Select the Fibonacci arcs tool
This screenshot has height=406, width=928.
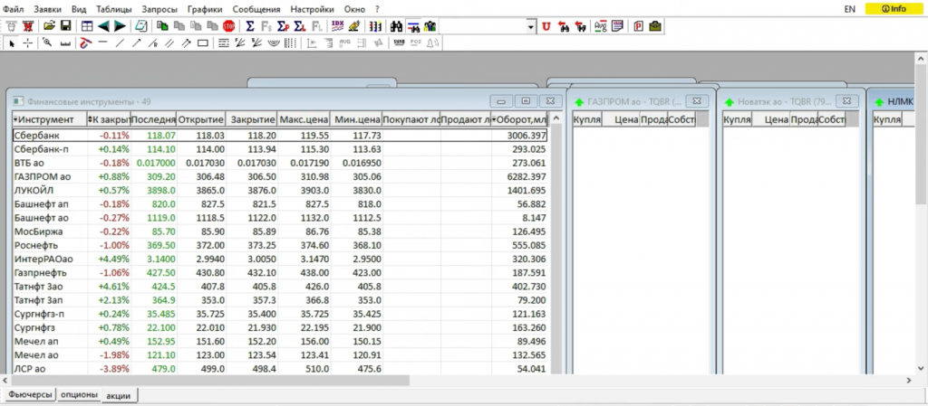(x=274, y=43)
